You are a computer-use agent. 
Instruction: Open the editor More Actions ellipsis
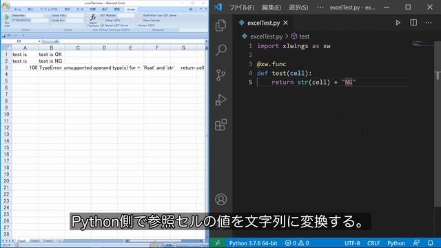429,23
